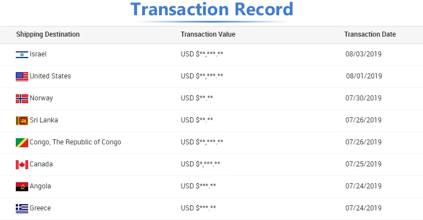Click the United States flag icon
423x220 pixels.
click(x=22, y=77)
